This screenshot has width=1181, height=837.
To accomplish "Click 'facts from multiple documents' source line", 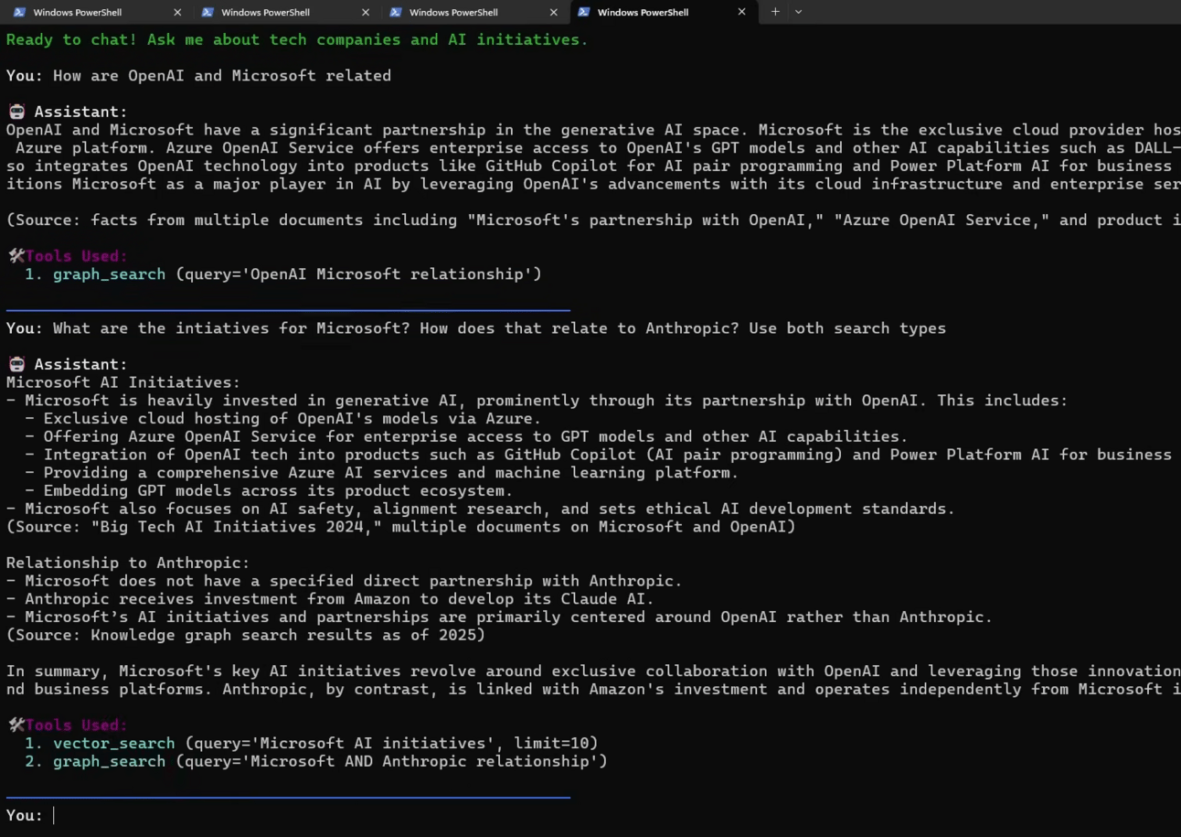I will click(593, 220).
